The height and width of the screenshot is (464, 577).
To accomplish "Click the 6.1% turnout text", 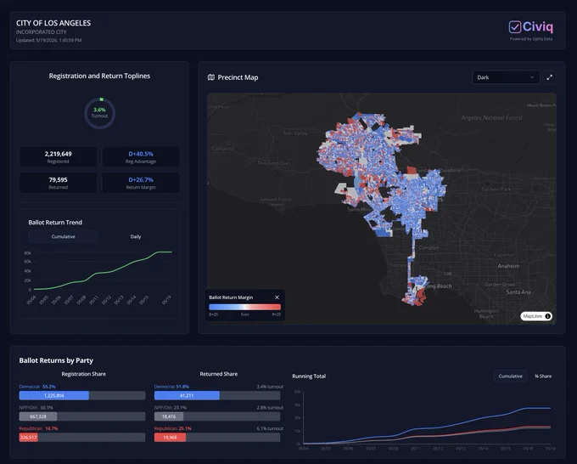I will pos(270,428).
